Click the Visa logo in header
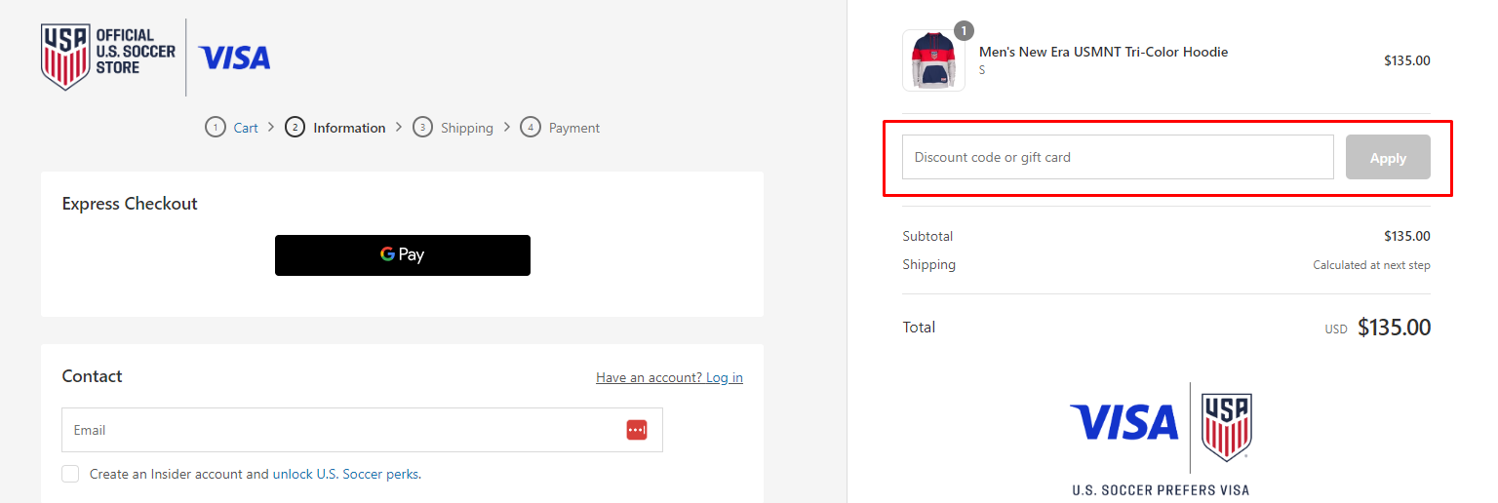The image size is (1498, 503). coord(234,58)
